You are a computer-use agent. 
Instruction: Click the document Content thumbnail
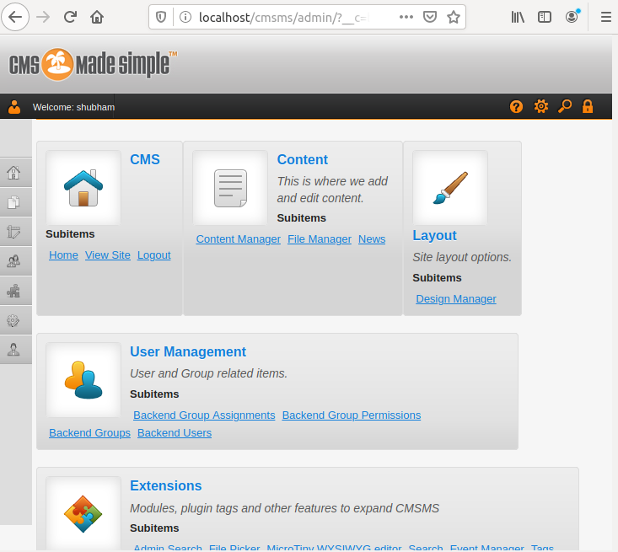230,188
